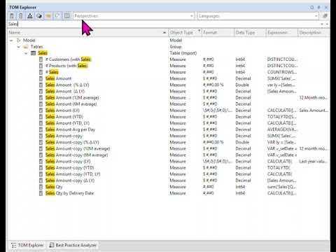Click the Expression column header

click(x=282, y=32)
